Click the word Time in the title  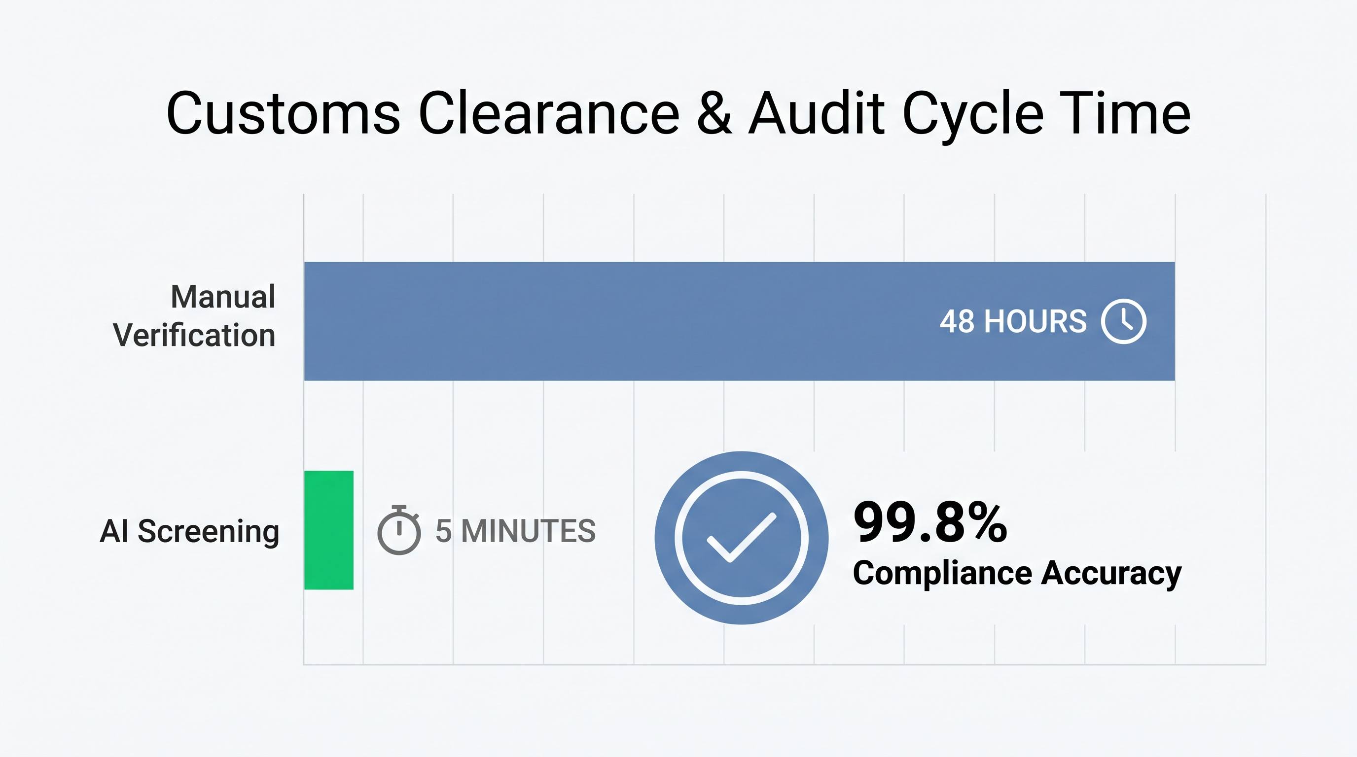1125,113
